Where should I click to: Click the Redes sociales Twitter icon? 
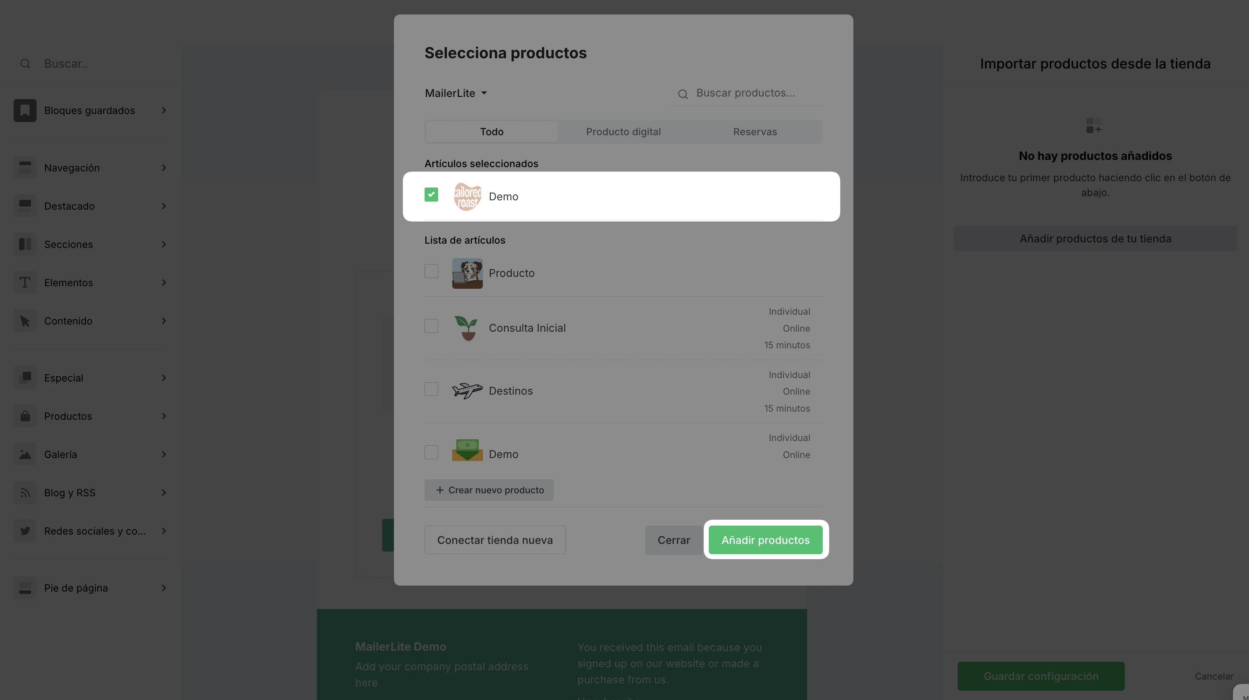click(x=25, y=531)
